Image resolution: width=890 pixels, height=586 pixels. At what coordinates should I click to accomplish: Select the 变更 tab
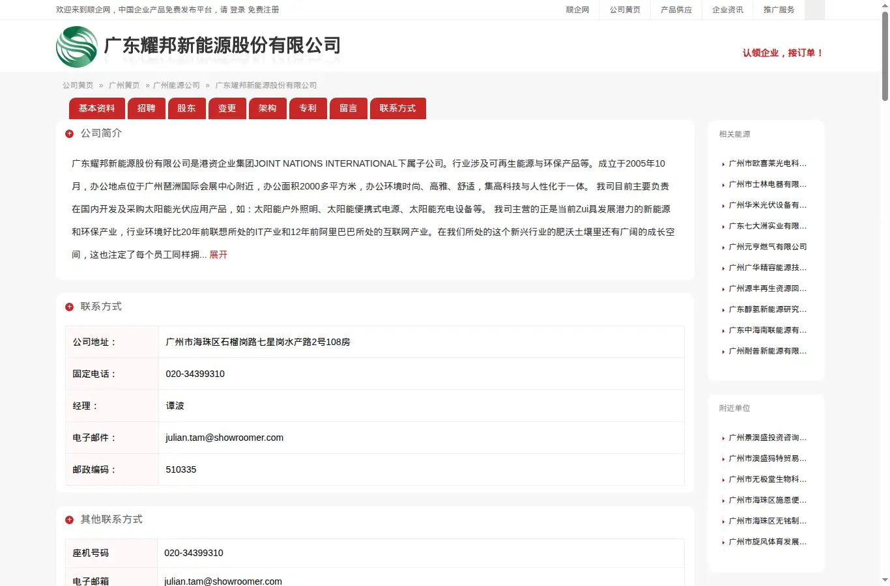[227, 108]
